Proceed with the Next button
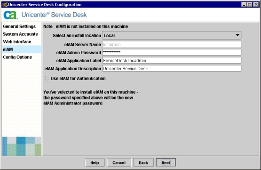This screenshot has height=170, width=261. tap(166, 162)
